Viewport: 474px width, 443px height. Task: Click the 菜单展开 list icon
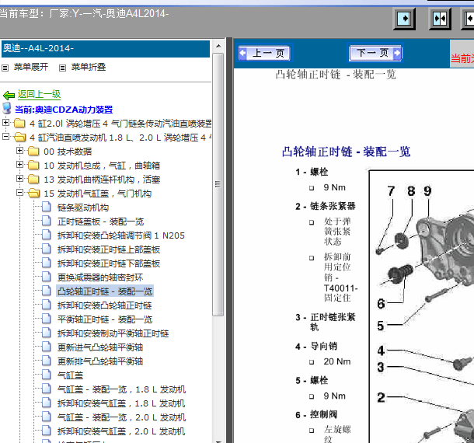(5, 68)
